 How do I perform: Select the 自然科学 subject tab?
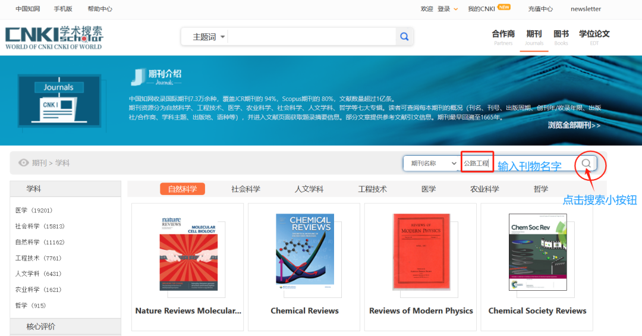click(182, 189)
